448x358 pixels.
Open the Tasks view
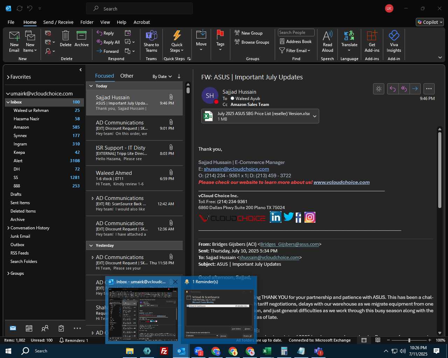(x=61, y=328)
